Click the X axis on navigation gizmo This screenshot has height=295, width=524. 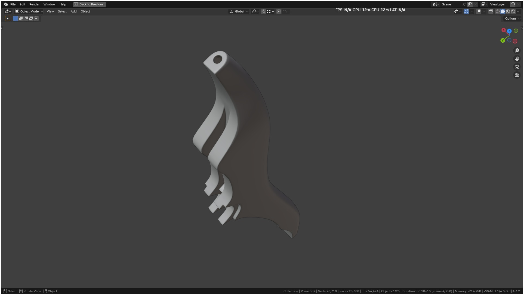coord(504,30)
